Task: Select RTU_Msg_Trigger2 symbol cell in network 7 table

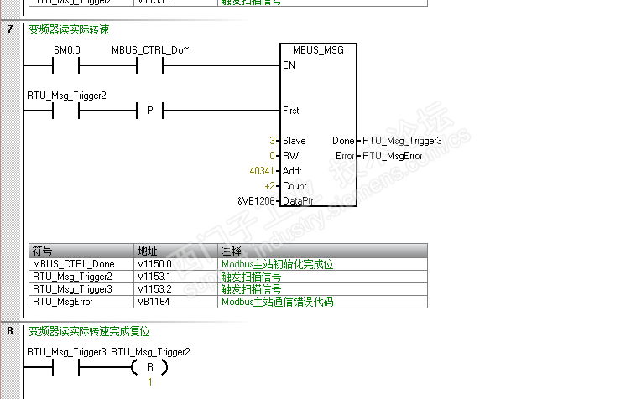Action: click(x=81, y=277)
